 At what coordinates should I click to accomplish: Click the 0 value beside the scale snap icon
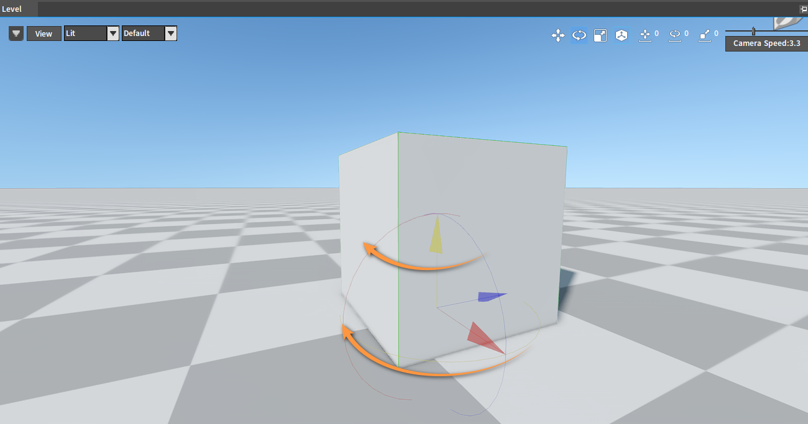click(x=716, y=34)
